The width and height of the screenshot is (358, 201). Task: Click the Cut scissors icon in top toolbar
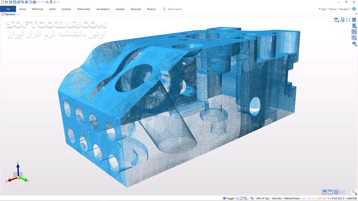(x=27, y=2)
